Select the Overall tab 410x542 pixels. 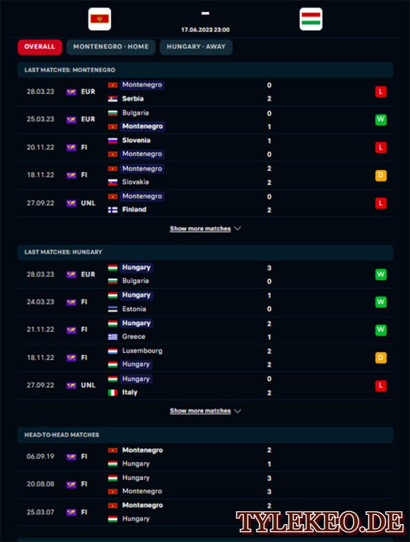coord(40,47)
